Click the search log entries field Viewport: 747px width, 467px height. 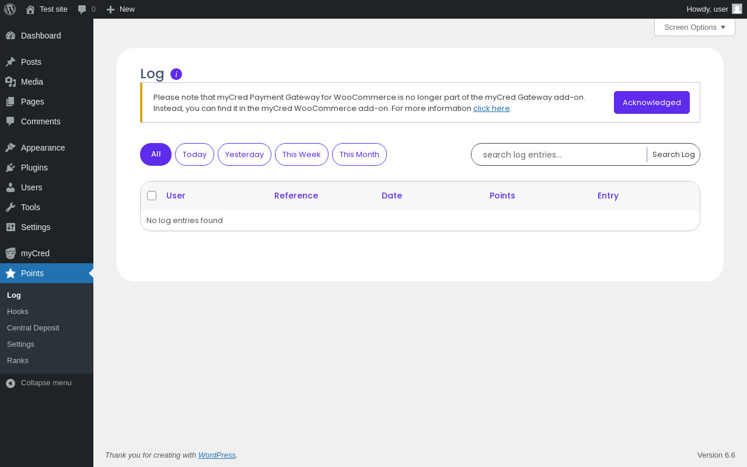559,155
